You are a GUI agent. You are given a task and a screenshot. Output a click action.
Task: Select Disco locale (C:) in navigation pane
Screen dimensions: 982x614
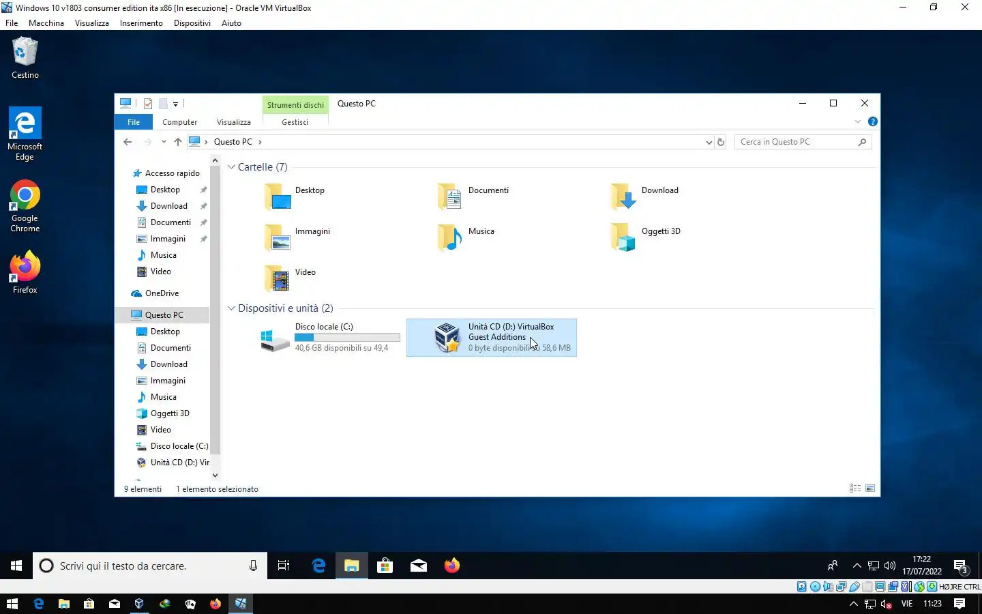173,446
